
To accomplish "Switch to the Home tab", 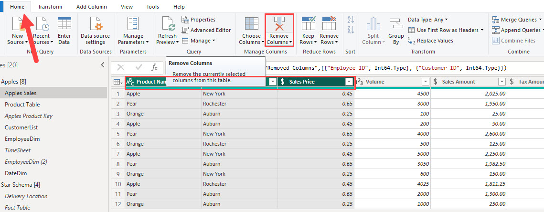I will [x=17, y=7].
